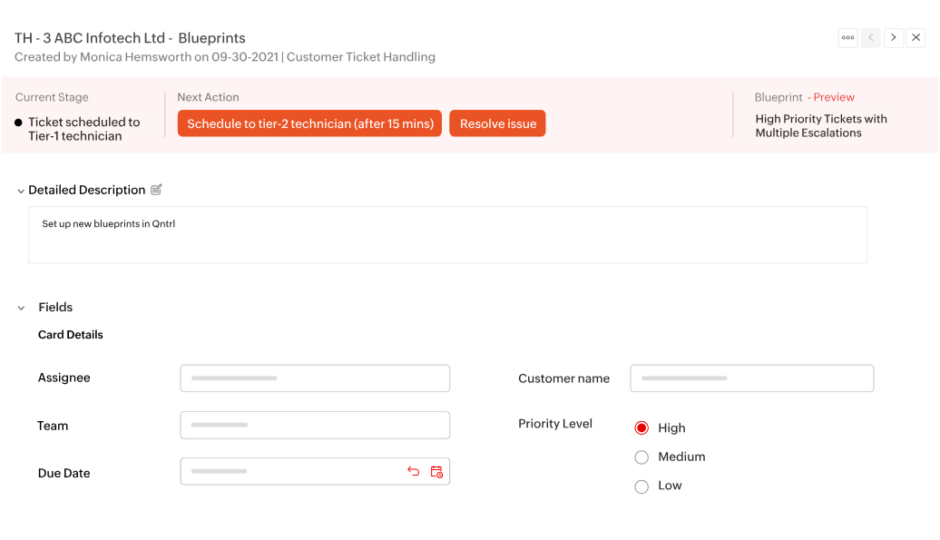Edit the Detailed Description with pencil icon

point(156,190)
